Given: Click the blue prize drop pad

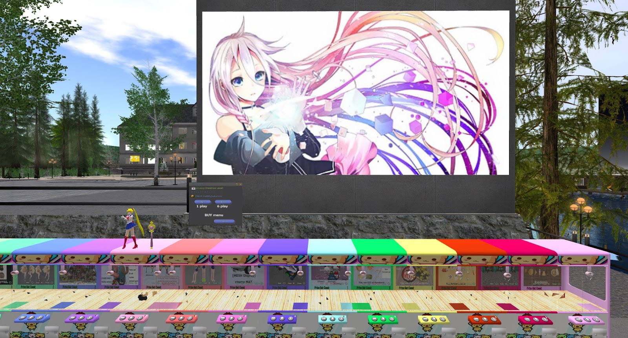Looking at the screenshot, I should pyautogui.click(x=63, y=305).
